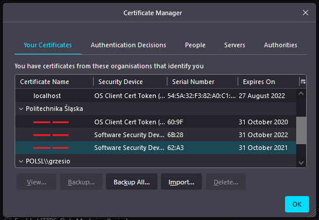Screen dimensions: 319x220
Task: Close the Certificate Manager dialog
Action: click(306, 13)
